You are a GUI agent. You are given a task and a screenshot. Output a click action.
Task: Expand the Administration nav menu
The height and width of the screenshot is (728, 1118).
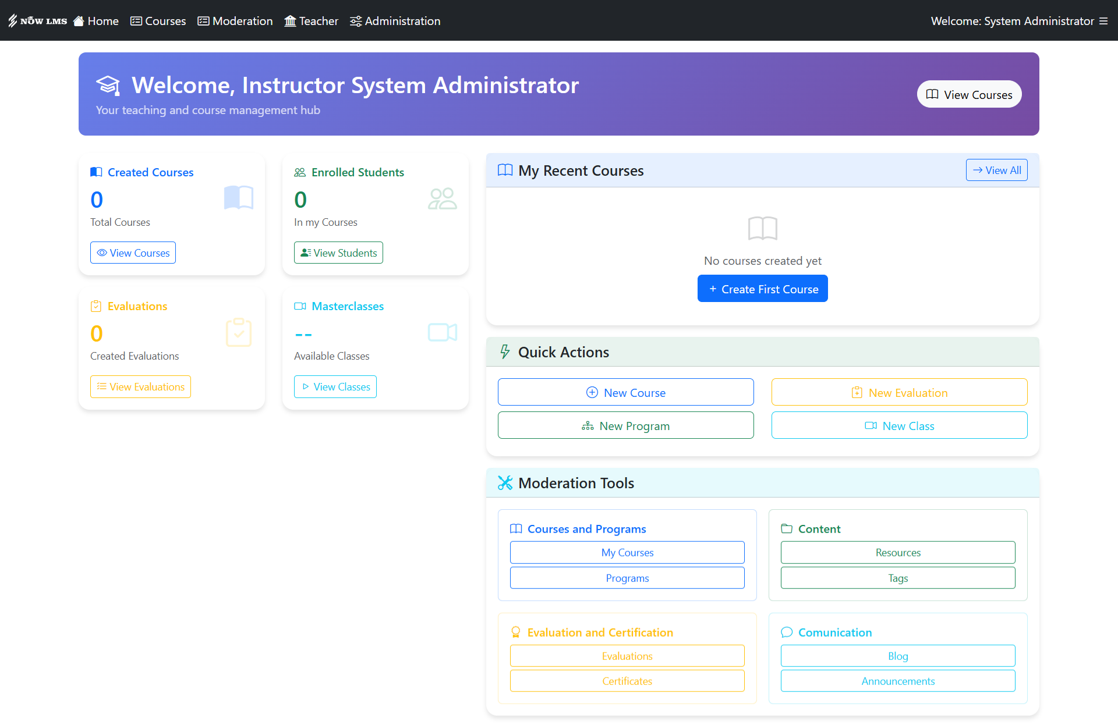[395, 21]
